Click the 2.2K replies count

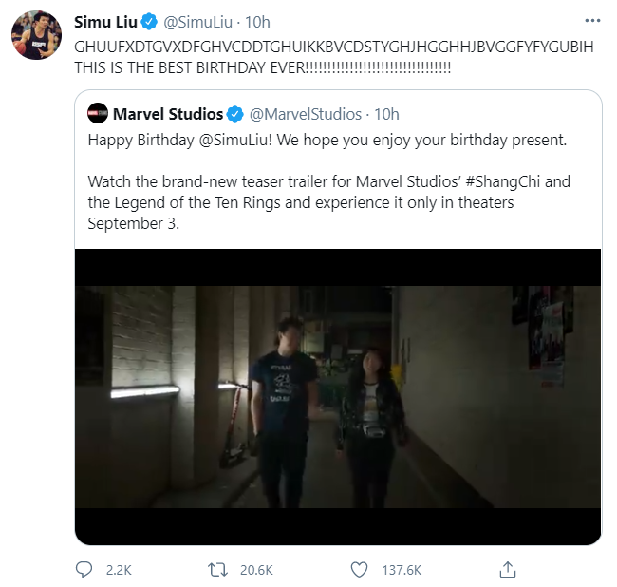[118, 569]
